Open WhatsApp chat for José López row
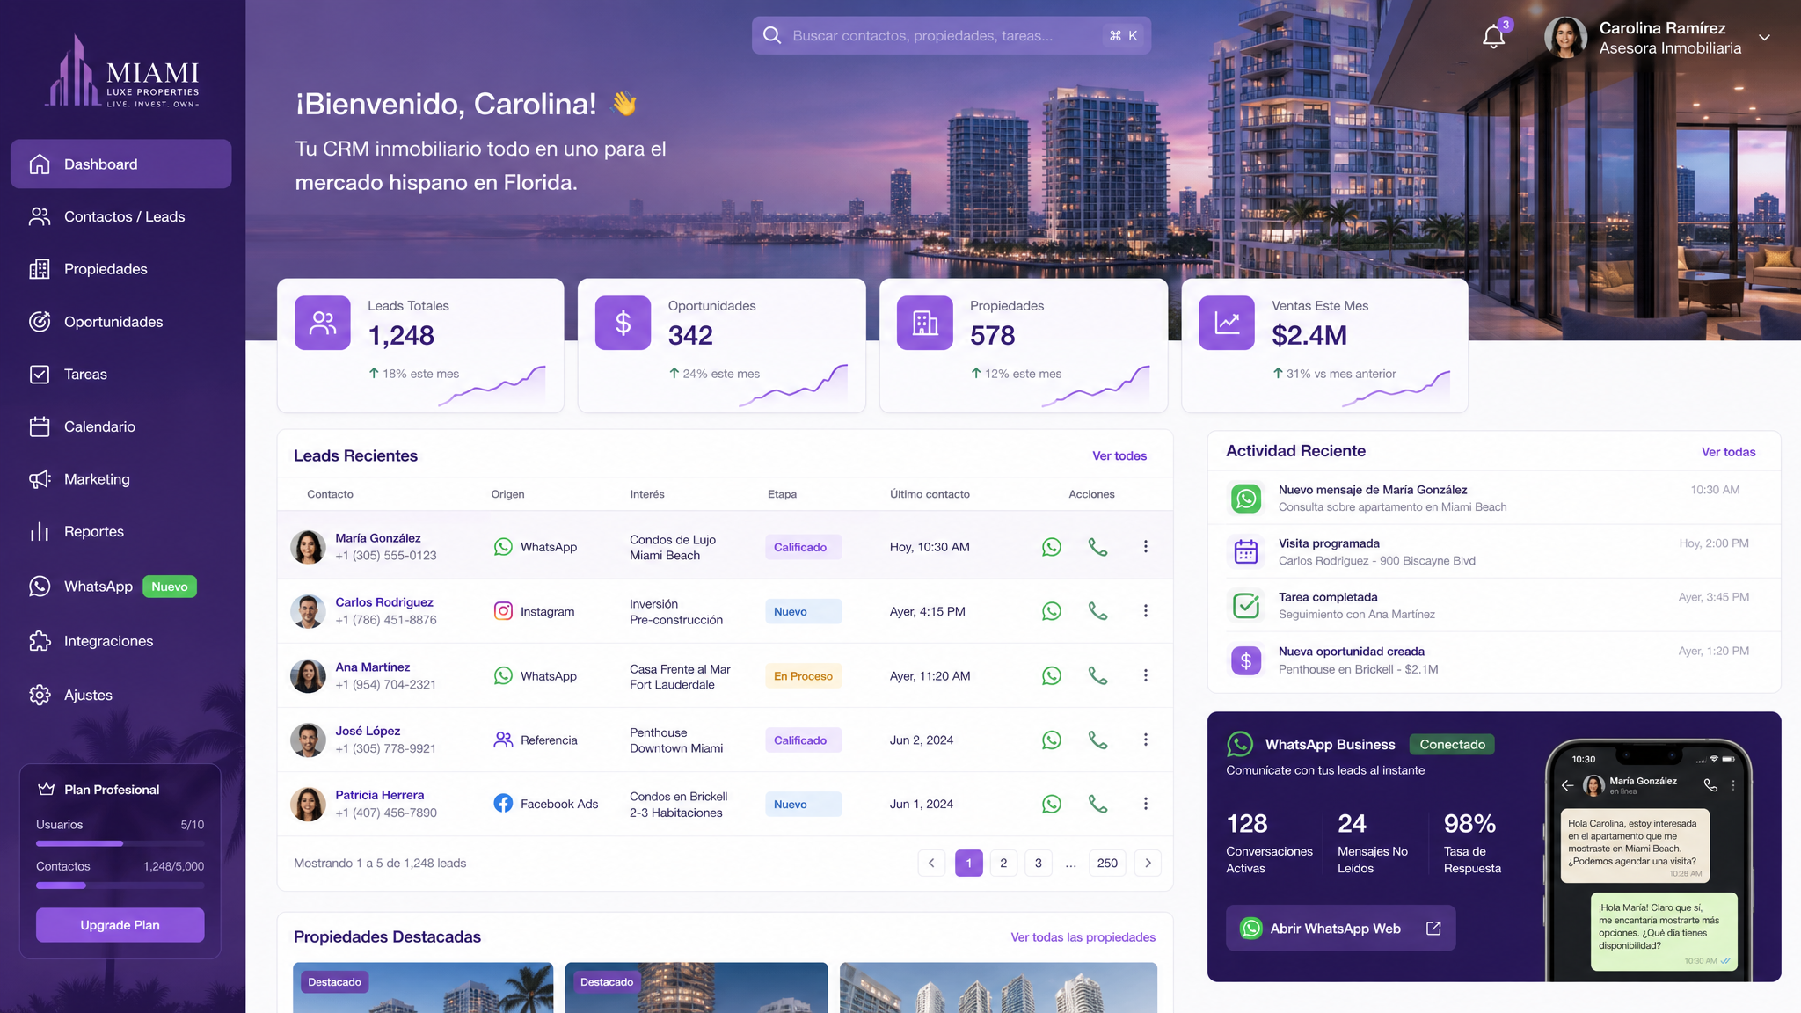The height and width of the screenshot is (1013, 1801). tap(1051, 740)
